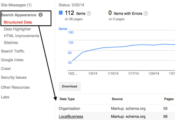The image size is (175, 120).
Task: Expand the Crawl section
Action: coord(6,69)
